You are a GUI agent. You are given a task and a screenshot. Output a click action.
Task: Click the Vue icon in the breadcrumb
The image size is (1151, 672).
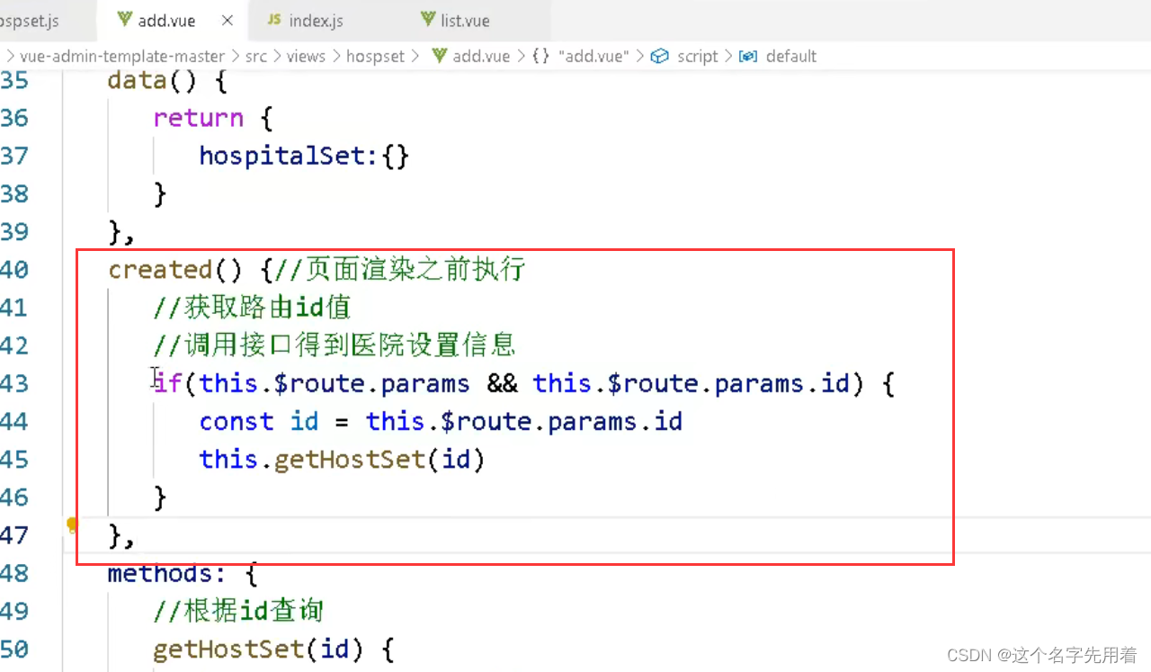click(440, 56)
